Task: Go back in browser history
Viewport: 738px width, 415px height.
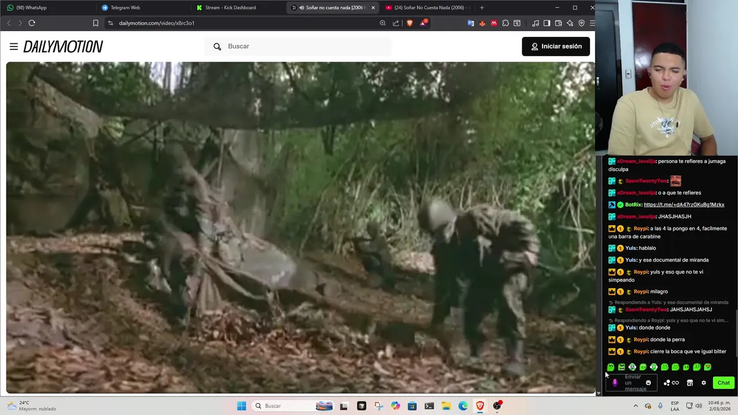Action: pos(9,23)
